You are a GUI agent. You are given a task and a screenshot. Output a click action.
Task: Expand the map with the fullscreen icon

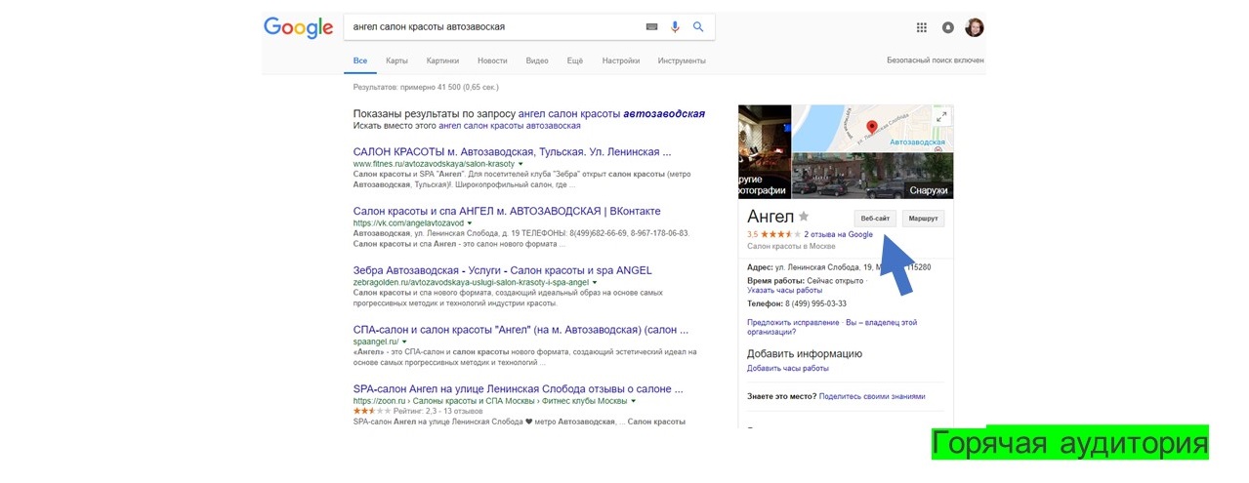tap(941, 117)
